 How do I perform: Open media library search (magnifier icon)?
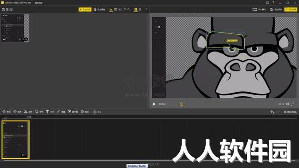pos(129,9)
